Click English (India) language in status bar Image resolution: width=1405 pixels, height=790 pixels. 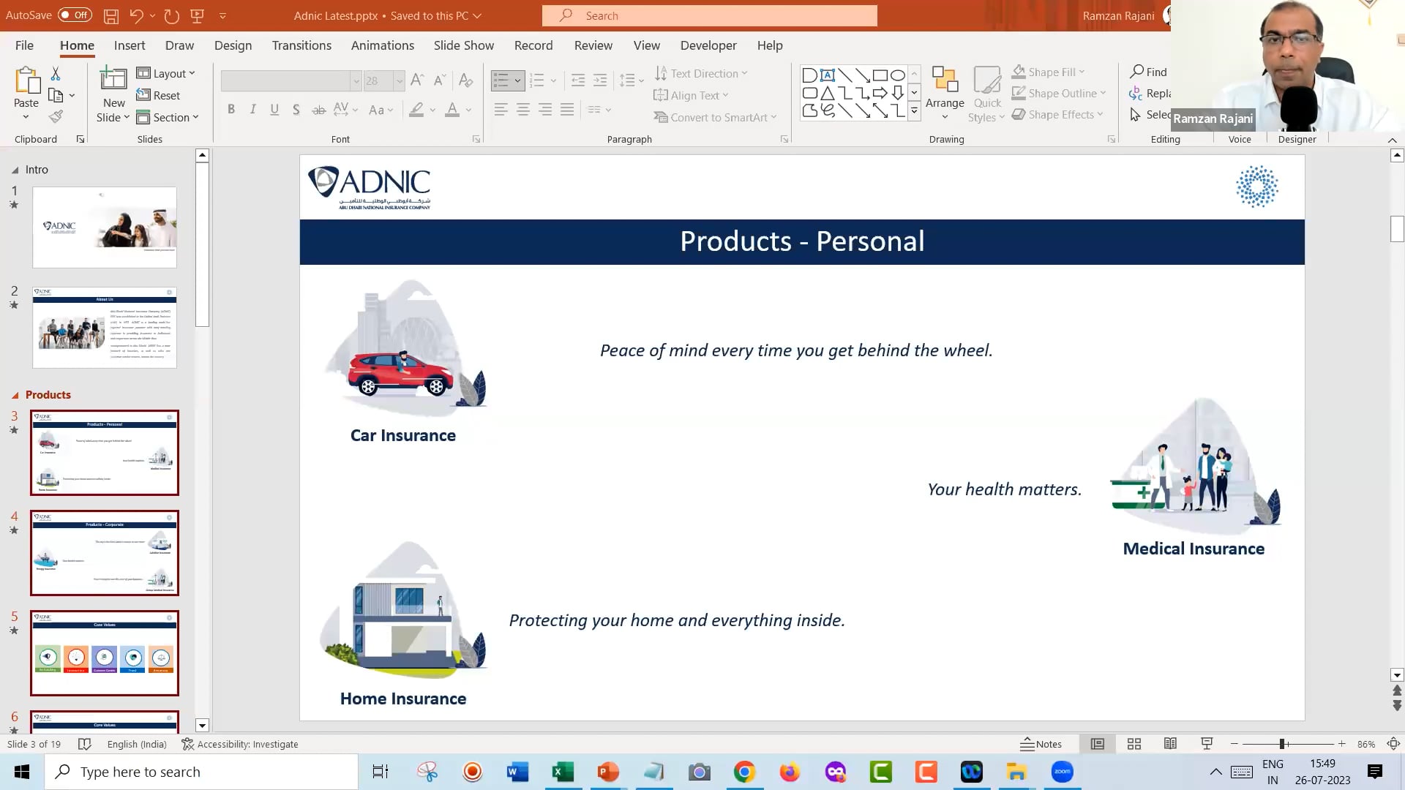pos(137,744)
